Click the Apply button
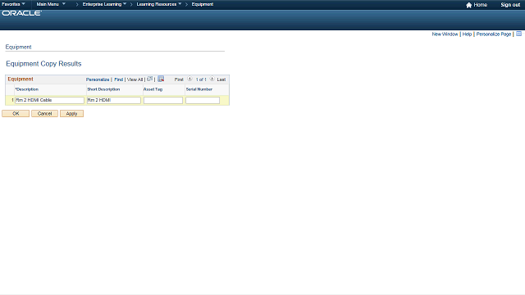The width and height of the screenshot is (525, 295). click(x=71, y=114)
